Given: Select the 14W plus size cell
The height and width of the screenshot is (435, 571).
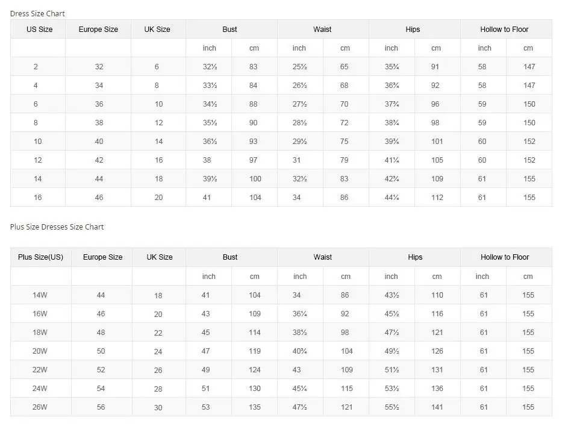Looking at the screenshot, I should coord(40,295).
